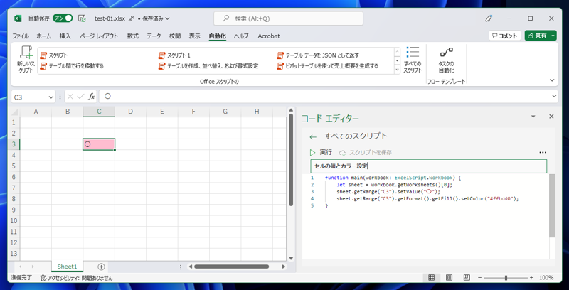Image resolution: width=569 pixels, height=290 pixels.
Task: Click the sharing status icon beside filename
Action: [132, 18]
